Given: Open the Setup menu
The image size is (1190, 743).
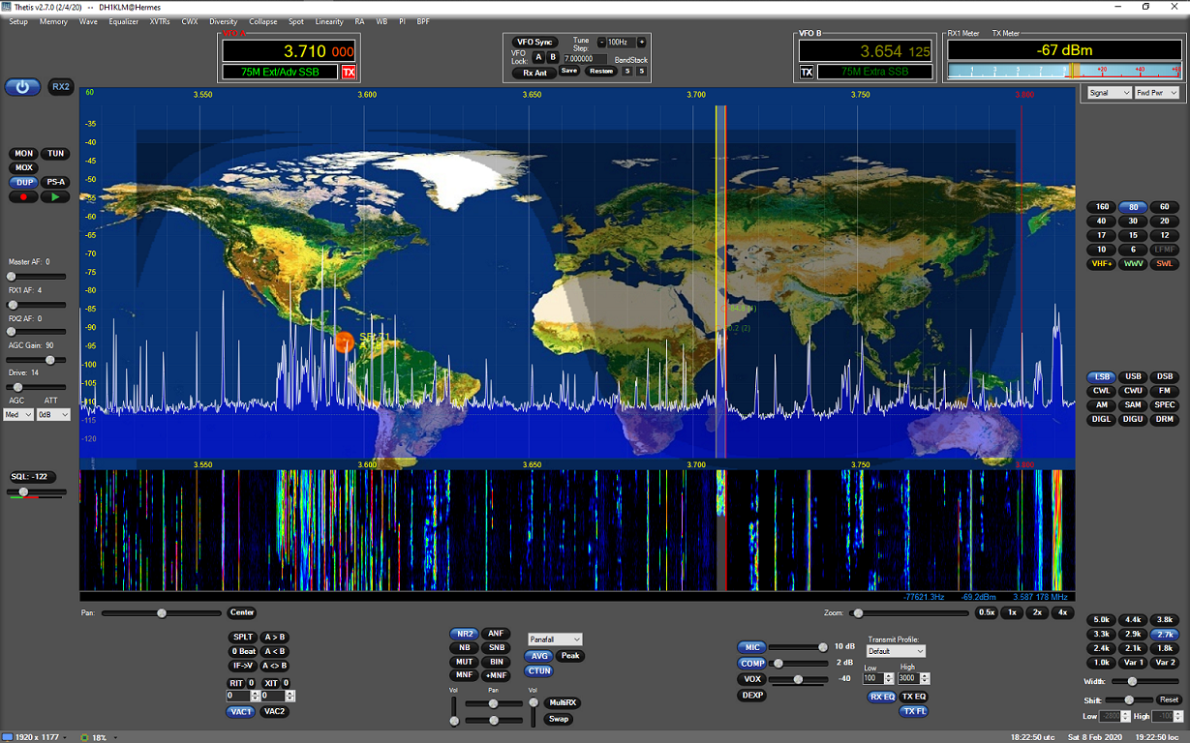Looking at the screenshot, I should 18,21.
